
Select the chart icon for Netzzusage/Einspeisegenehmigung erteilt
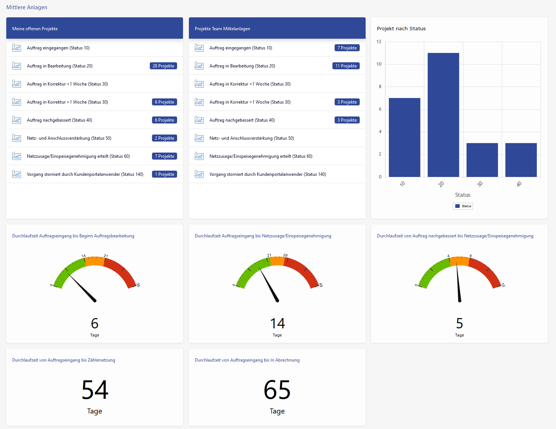(x=17, y=156)
